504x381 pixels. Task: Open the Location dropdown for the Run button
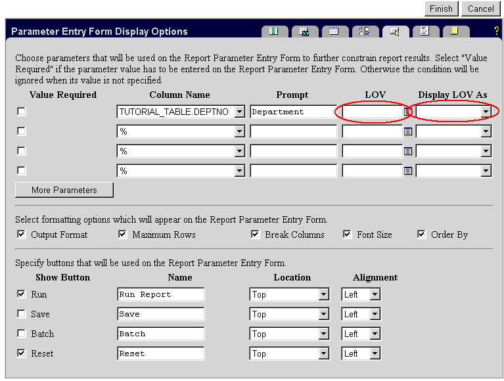click(x=323, y=295)
